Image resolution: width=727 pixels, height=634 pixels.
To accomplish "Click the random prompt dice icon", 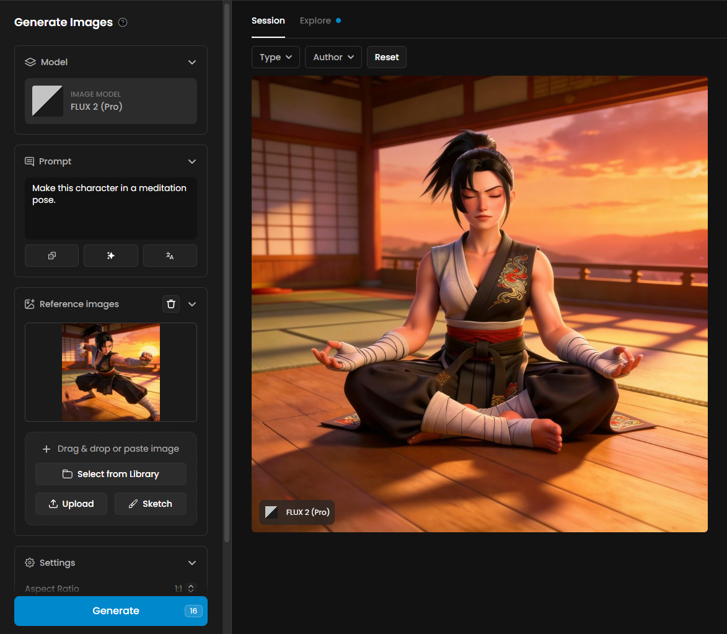I will pos(51,256).
